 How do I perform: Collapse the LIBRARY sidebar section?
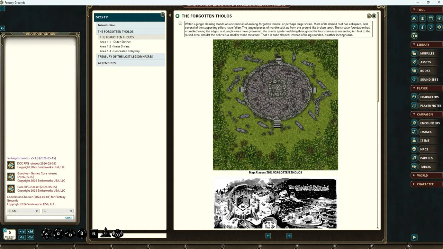[426, 45]
